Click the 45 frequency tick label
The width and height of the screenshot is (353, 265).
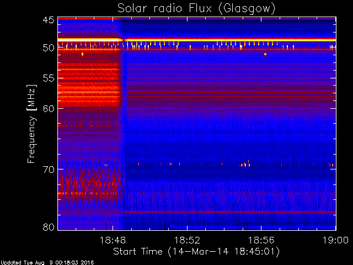pyautogui.click(x=49, y=20)
